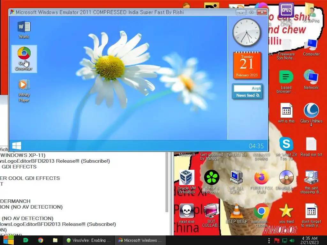The height and width of the screenshot is (245, 327).
Task: Open the Computer desktop icon
Action: click(311, 48)
